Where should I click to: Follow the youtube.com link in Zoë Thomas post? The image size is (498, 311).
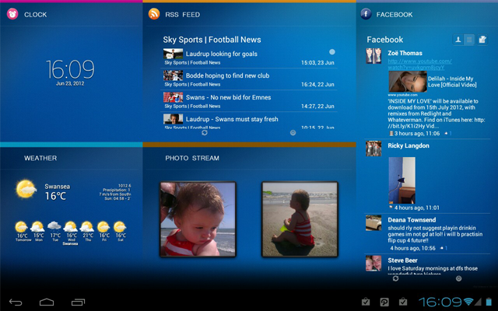pyautogui.click(x=419, y=64)
